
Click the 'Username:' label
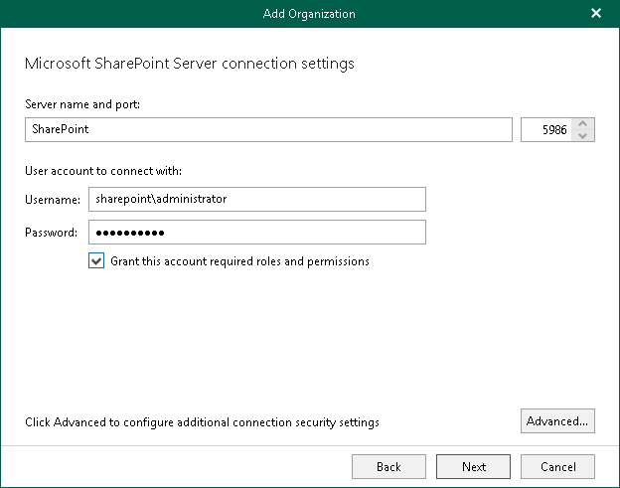53,200
